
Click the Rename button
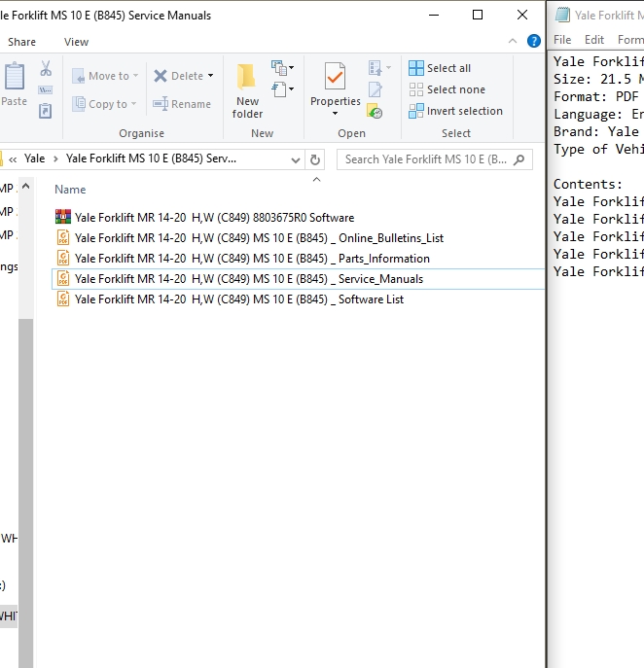tap(182, 104)
